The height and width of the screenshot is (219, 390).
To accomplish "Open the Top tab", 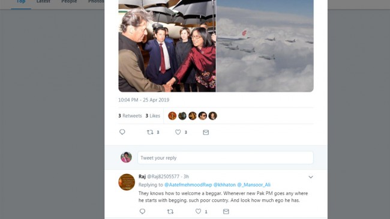I will [21, 1].
